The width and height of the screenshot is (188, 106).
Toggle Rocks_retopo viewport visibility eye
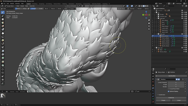(184, 52)
